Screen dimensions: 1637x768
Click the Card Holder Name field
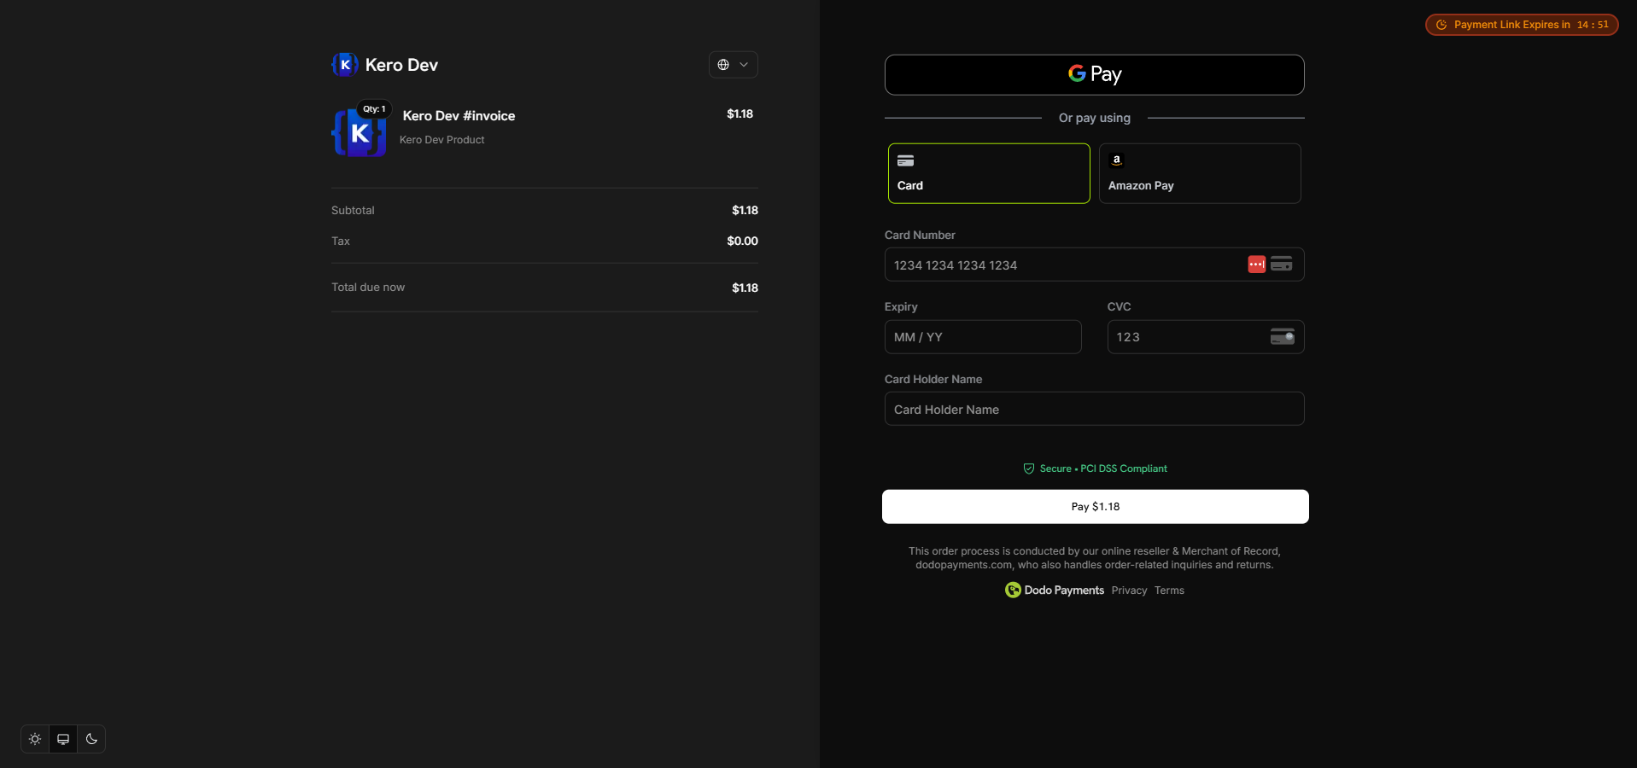1094,410
